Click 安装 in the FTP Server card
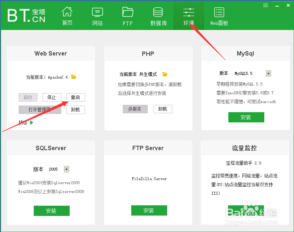The width and height of the screenshot is (294, 232). tap(149, 210)
